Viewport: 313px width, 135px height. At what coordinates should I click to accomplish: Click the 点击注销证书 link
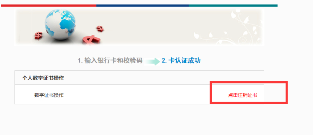tap(242, 95)
